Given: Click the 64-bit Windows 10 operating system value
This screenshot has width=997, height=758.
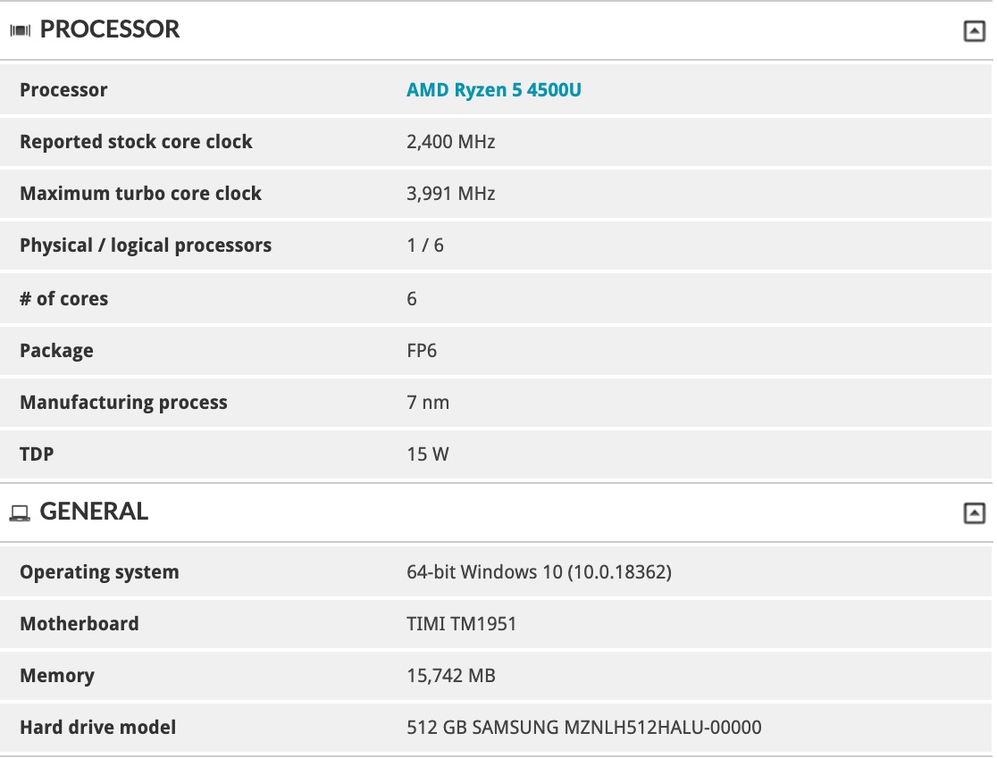Looking at the screenshot, I should pos(539,572).
